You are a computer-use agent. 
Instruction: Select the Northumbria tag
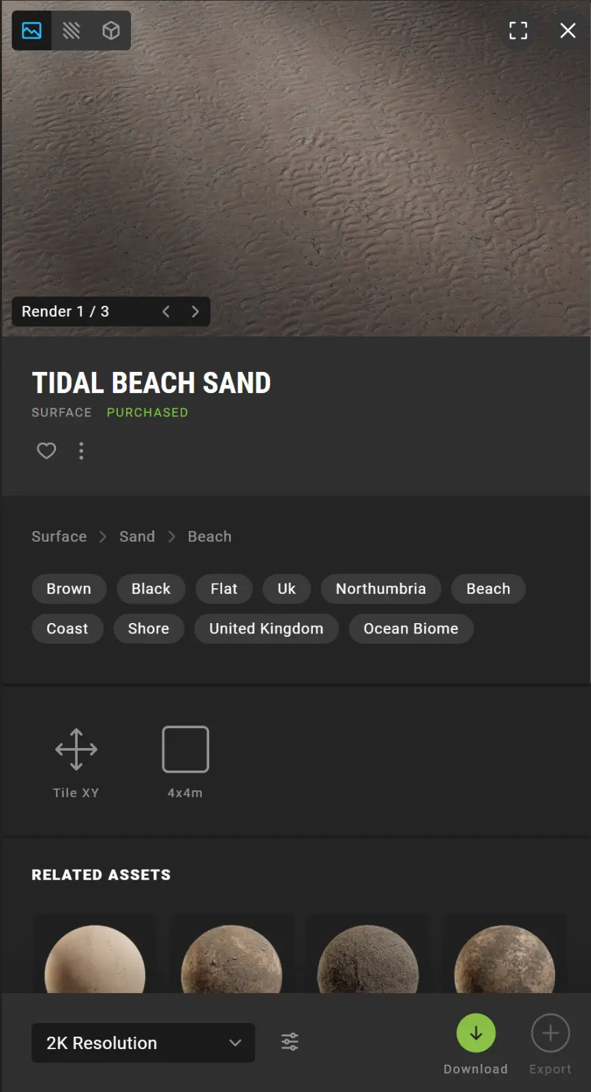[x=380, y=588]
